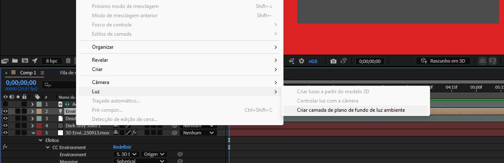Expand layer 1 properties
The width and height of the screenshot is (504, 163).
click(x=32, y=104)
